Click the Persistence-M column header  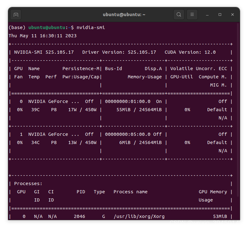tap(81, 69)
